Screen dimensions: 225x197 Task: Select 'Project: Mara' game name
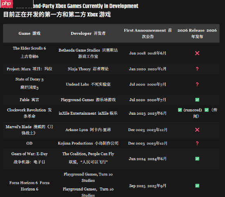(x=19, y=69)
